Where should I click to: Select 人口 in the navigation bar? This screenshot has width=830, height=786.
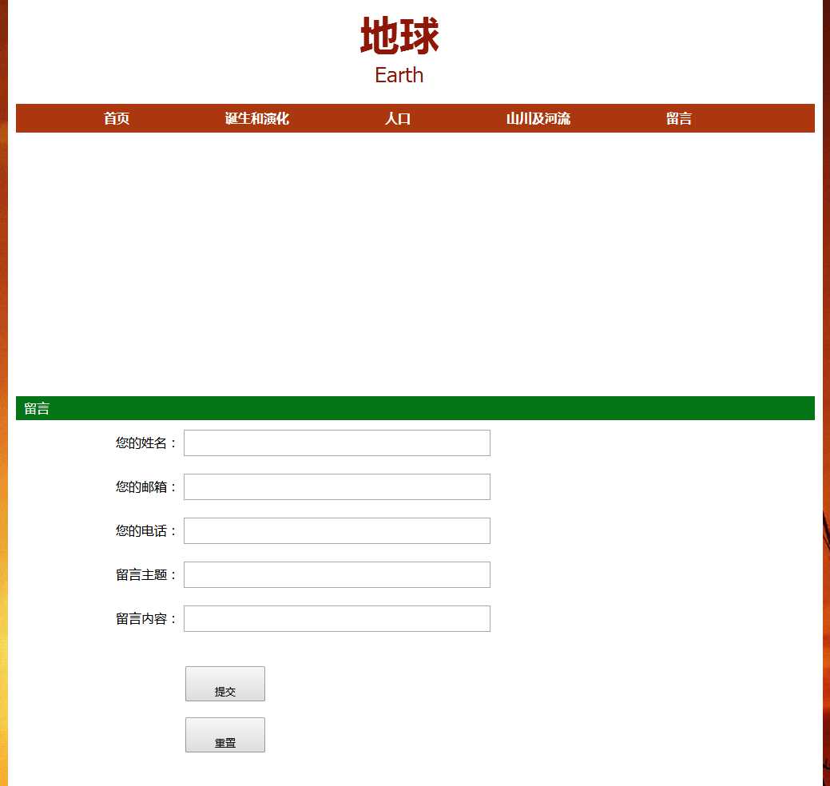tap(397, 119)
